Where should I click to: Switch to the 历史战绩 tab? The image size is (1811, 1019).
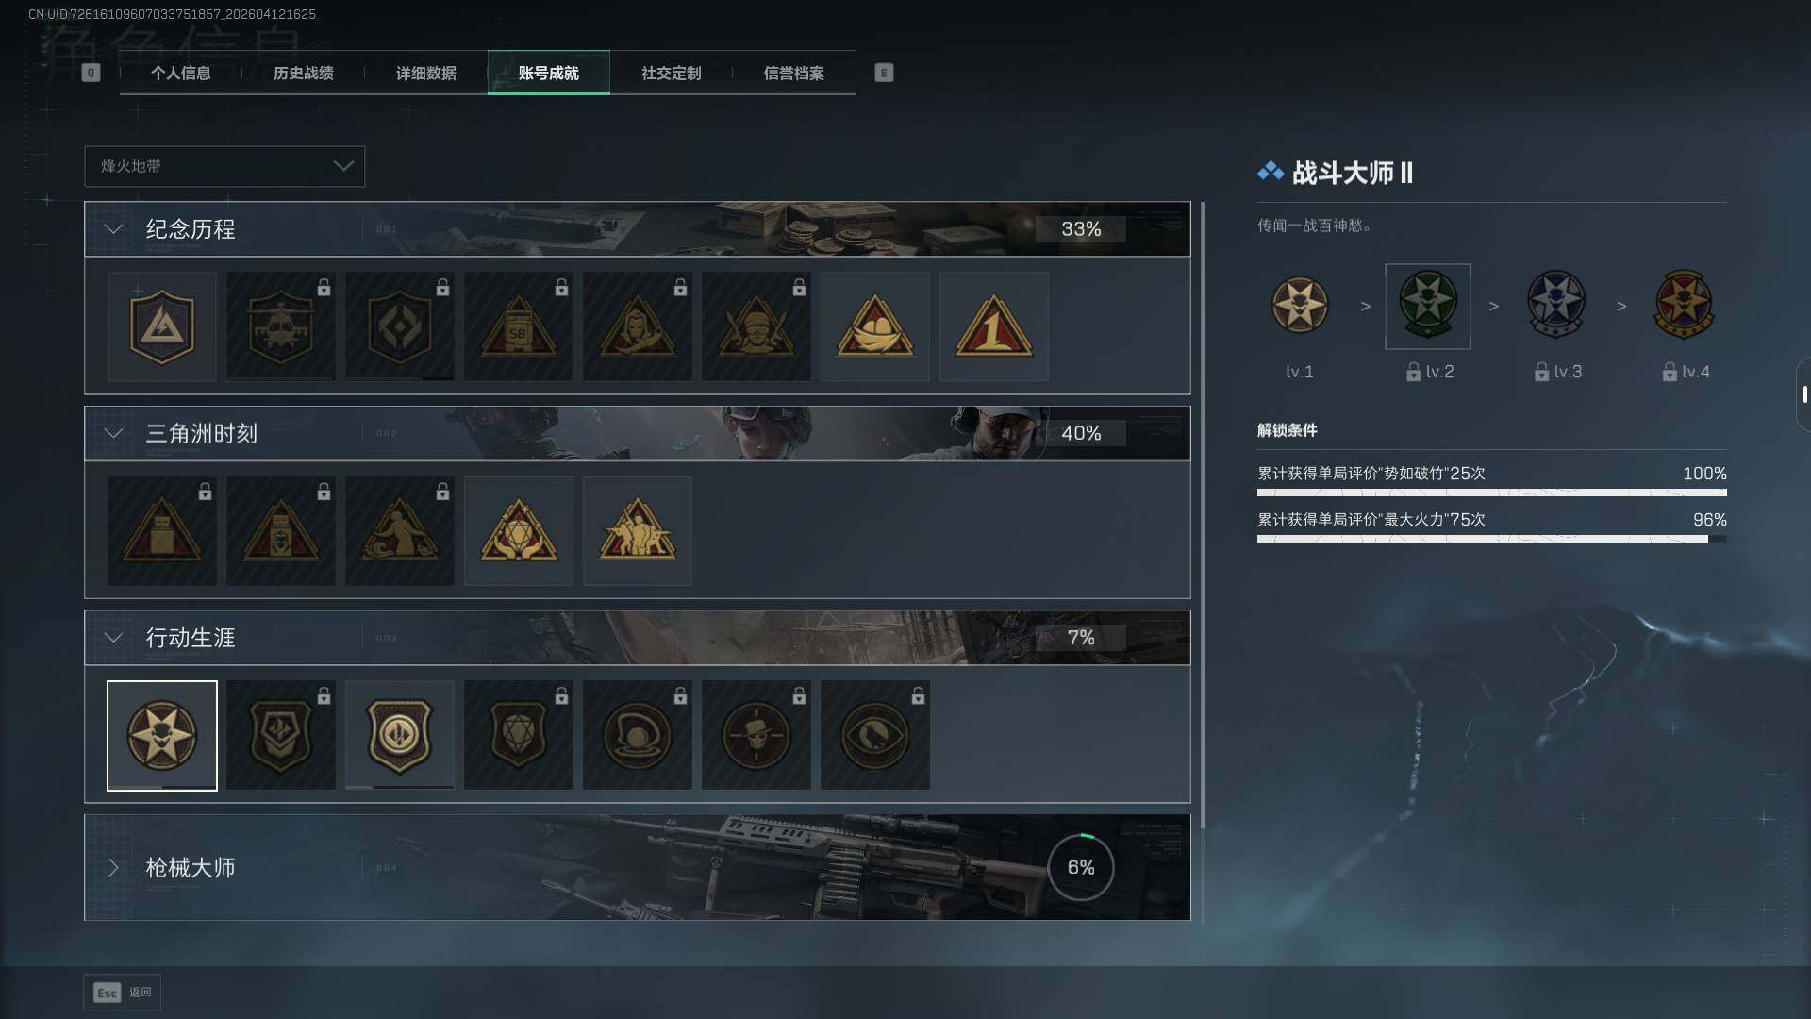click(303, 73)
